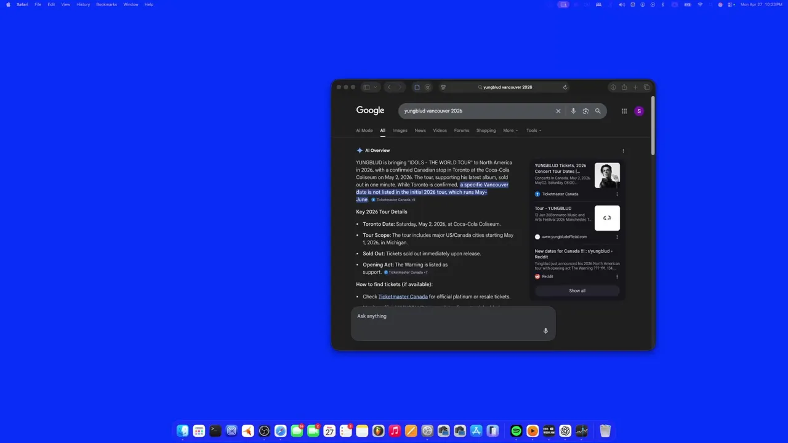Open more options for the yungbludofficial.com source
The height and width of the screenshot is (443, 788).
point(617,237)
